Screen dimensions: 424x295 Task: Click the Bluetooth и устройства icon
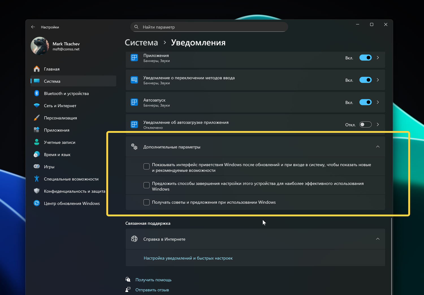37,93
